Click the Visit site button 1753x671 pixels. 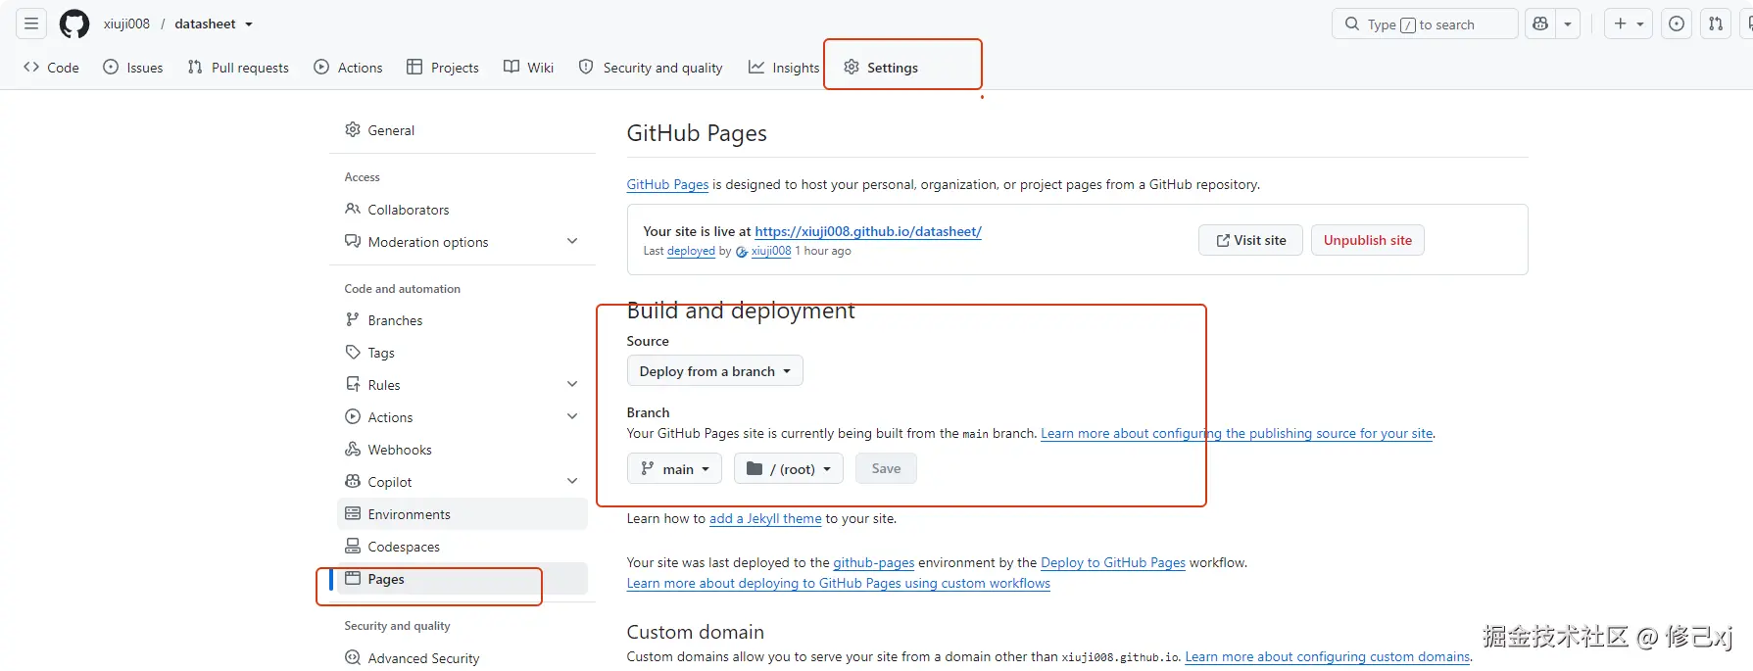coord(1250,240)
